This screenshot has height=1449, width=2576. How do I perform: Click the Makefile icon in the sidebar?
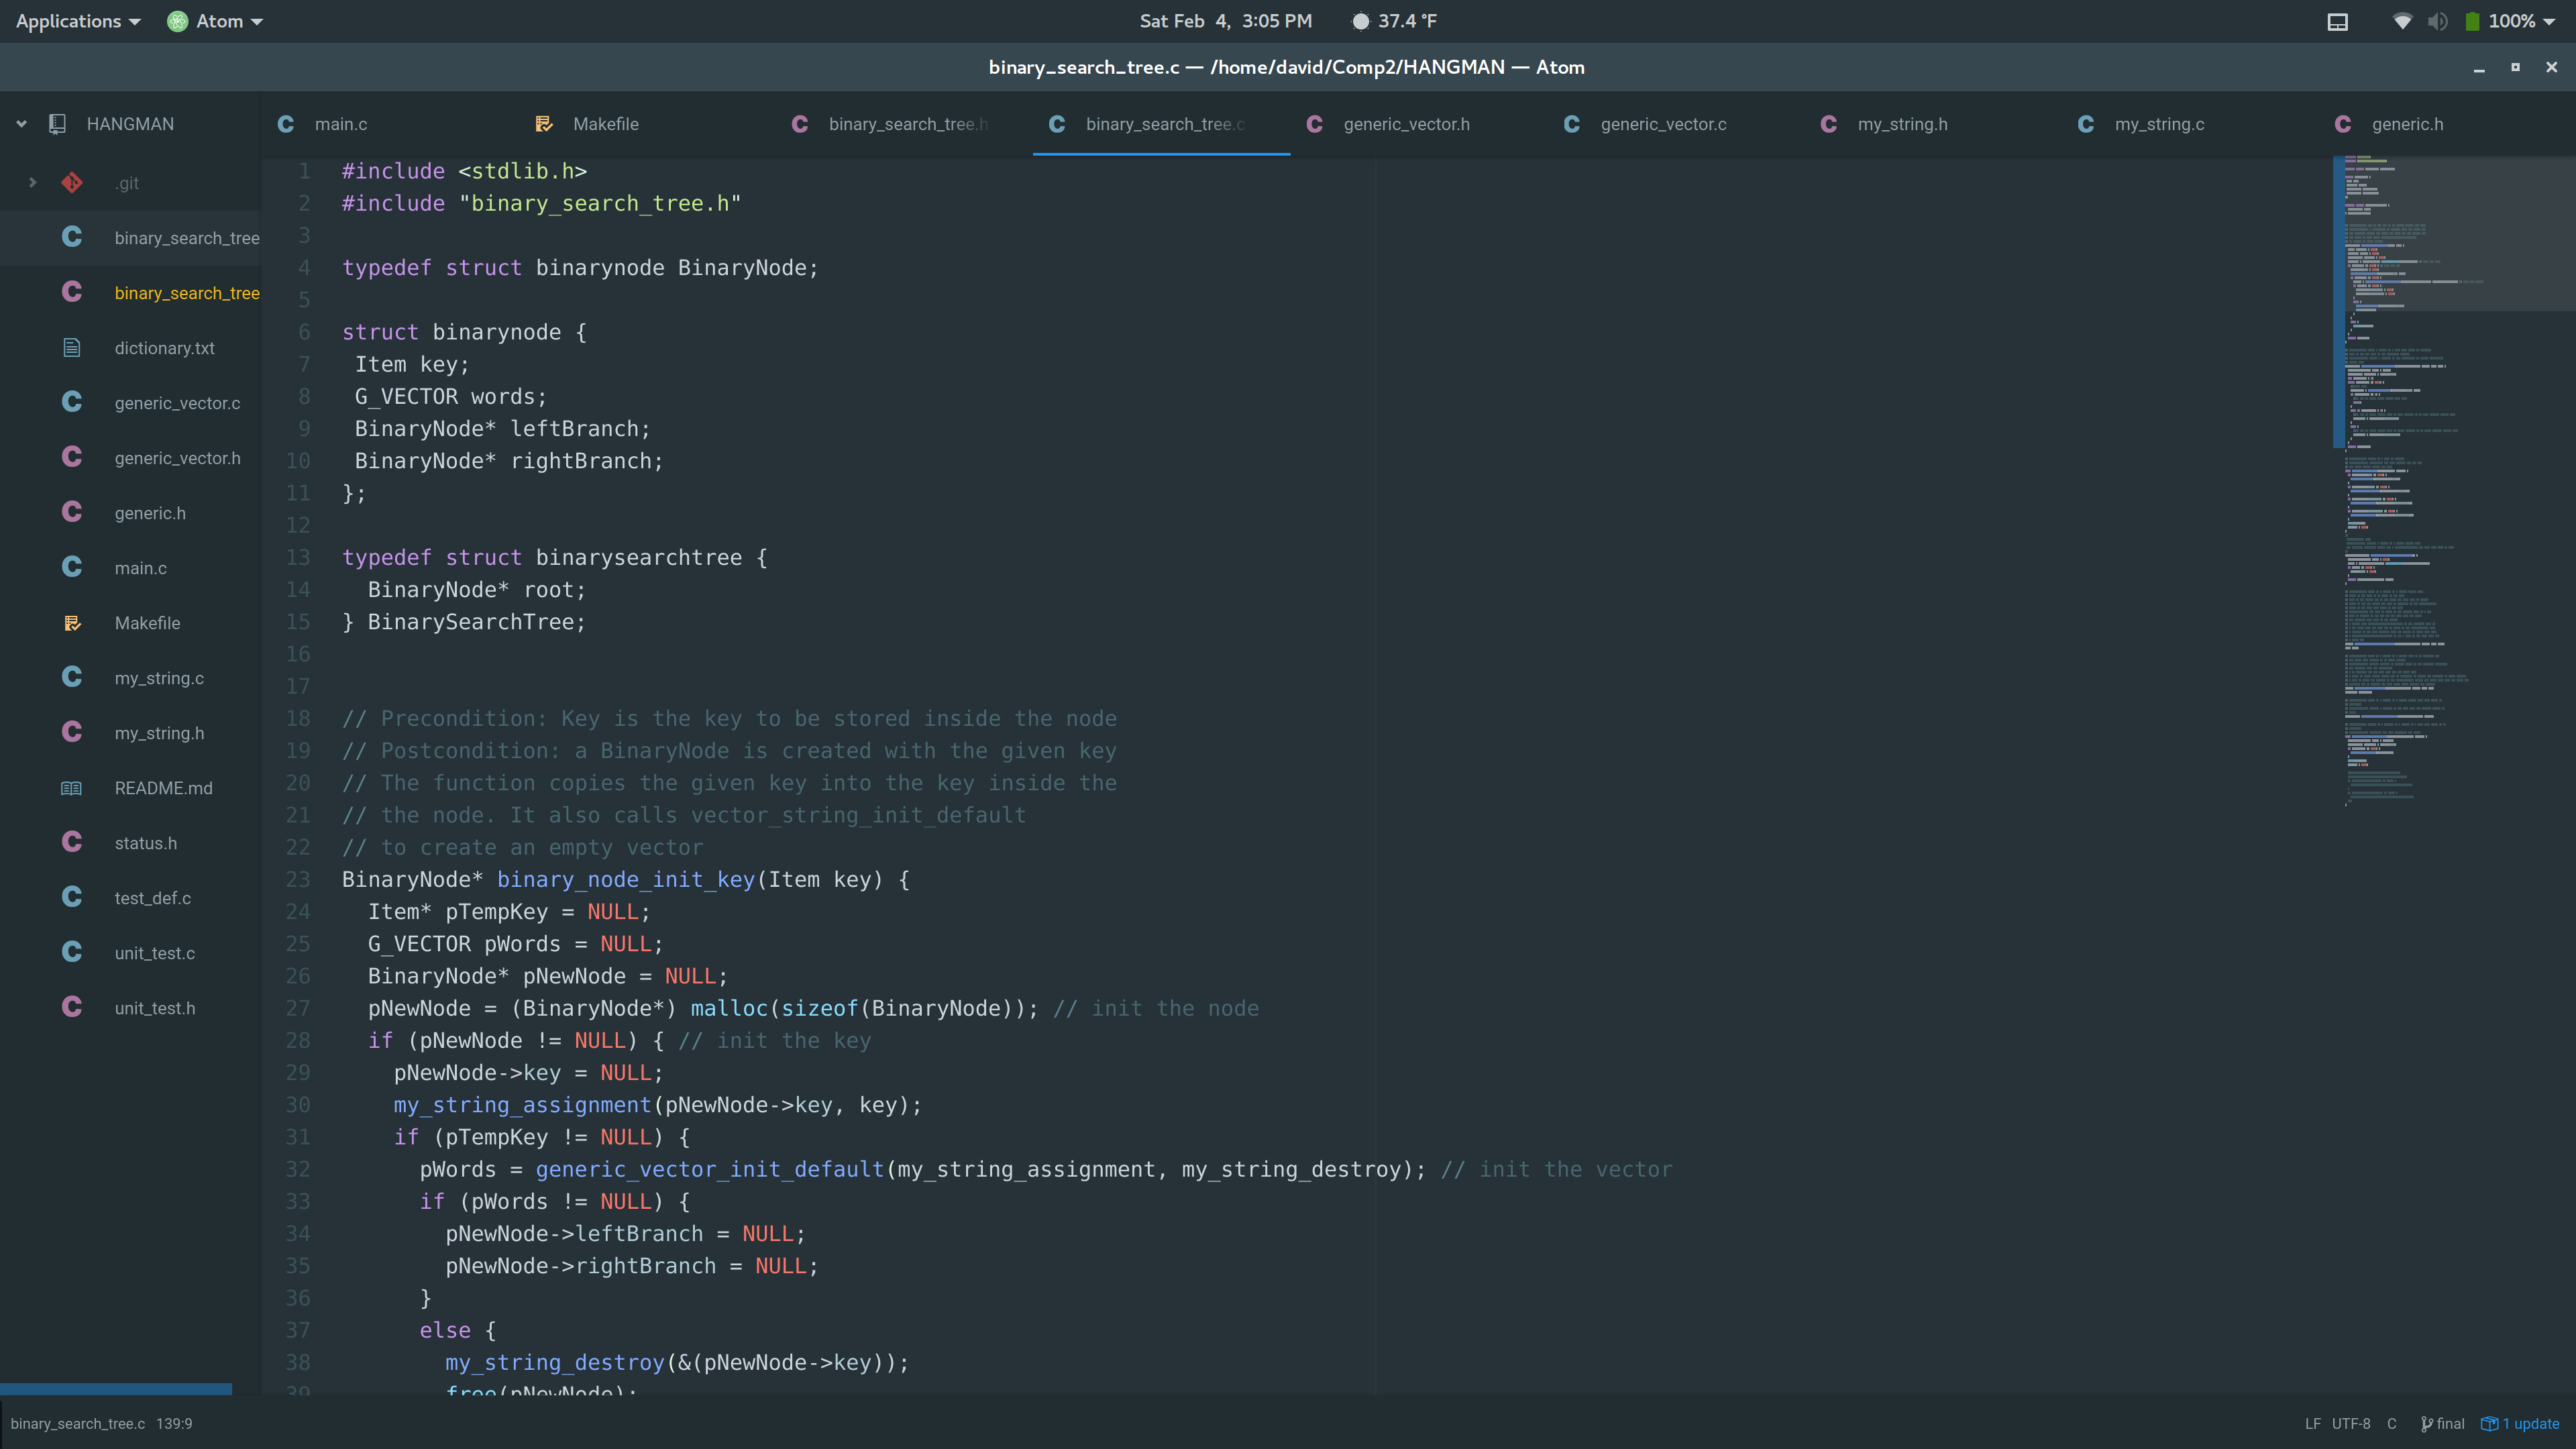(72, 623)
